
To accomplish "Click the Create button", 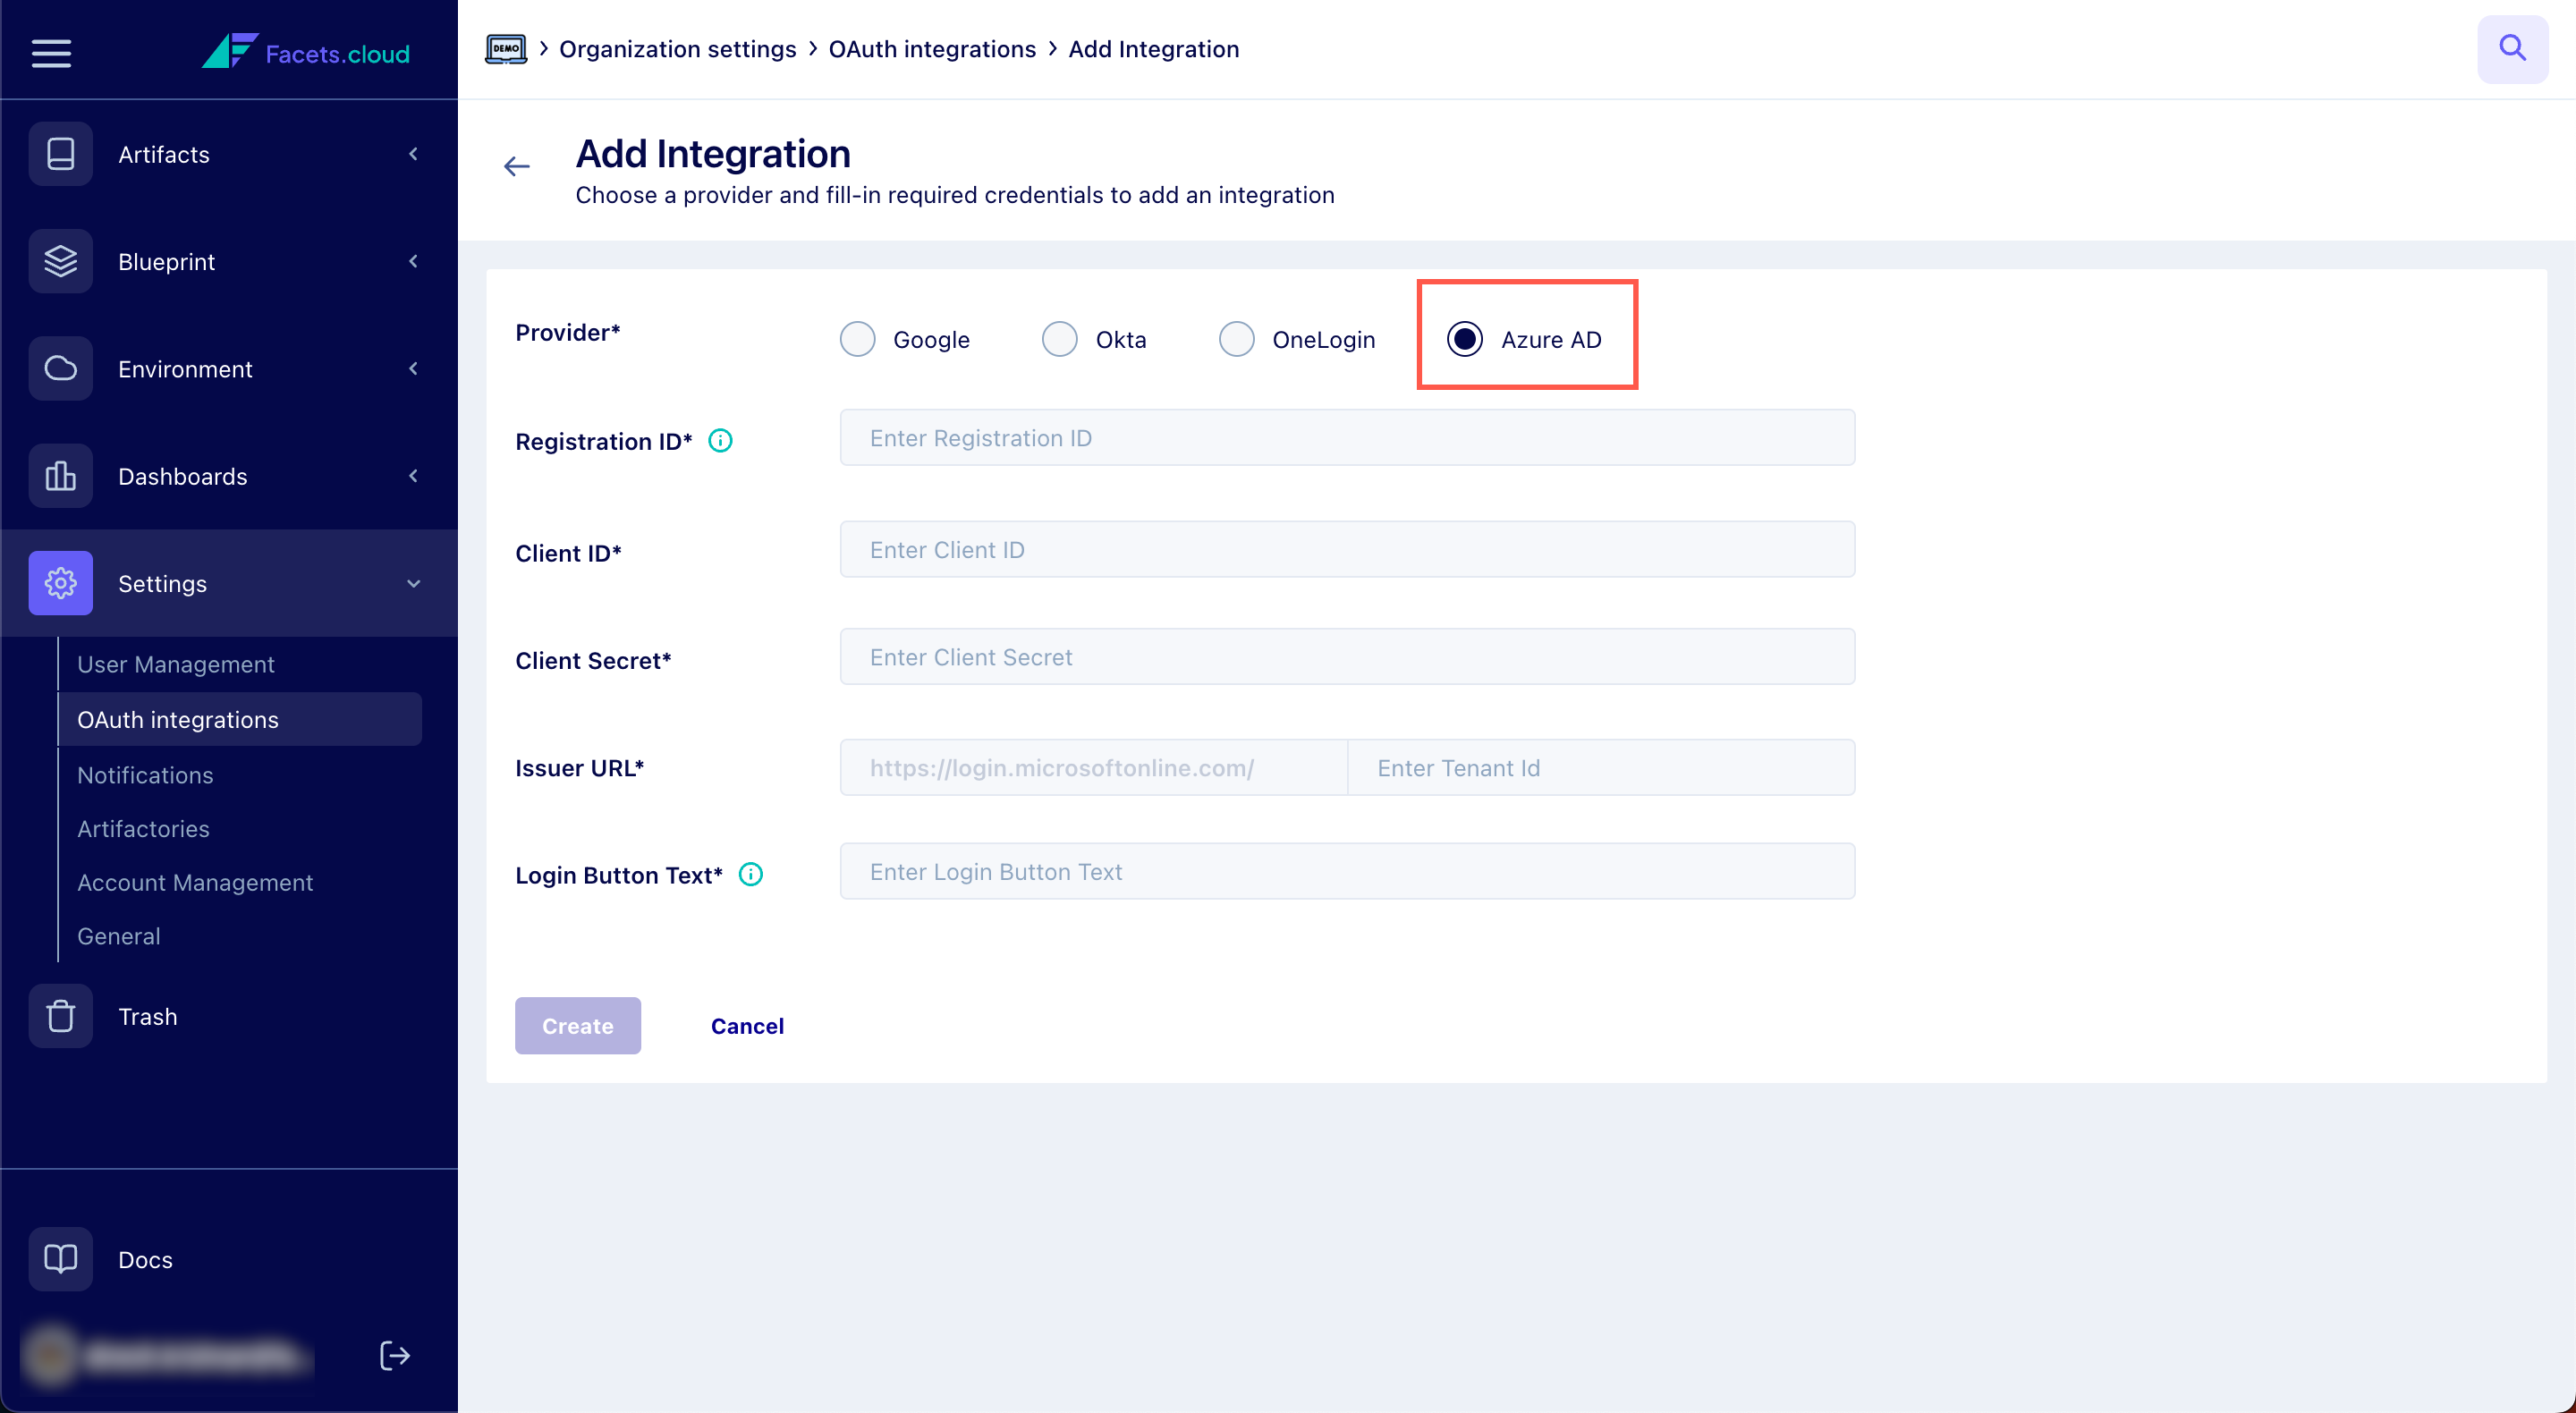I will tap(577, 1025).
